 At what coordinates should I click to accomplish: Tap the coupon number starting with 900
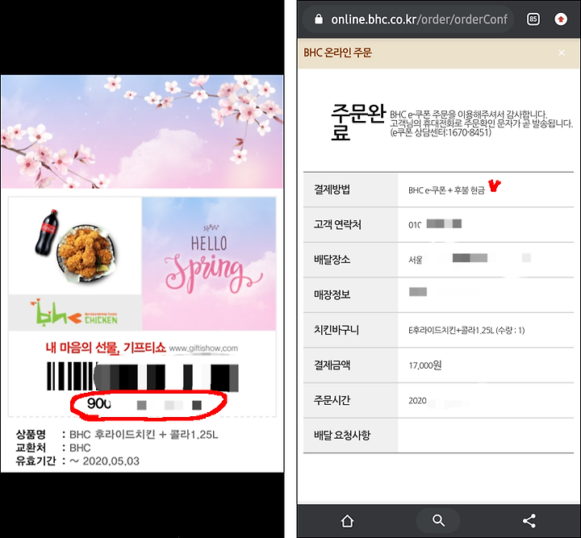point(144,404)
